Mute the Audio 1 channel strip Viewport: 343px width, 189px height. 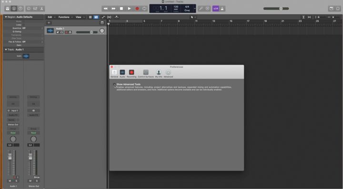[10, 181]
